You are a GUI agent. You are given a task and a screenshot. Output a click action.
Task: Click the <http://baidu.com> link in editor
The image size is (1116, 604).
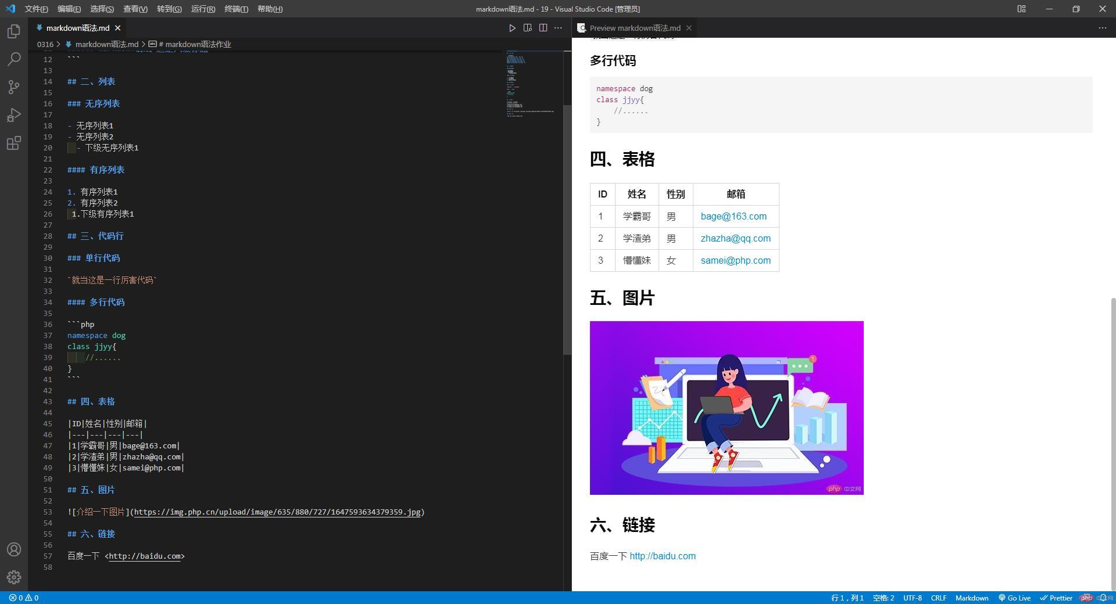145,556
